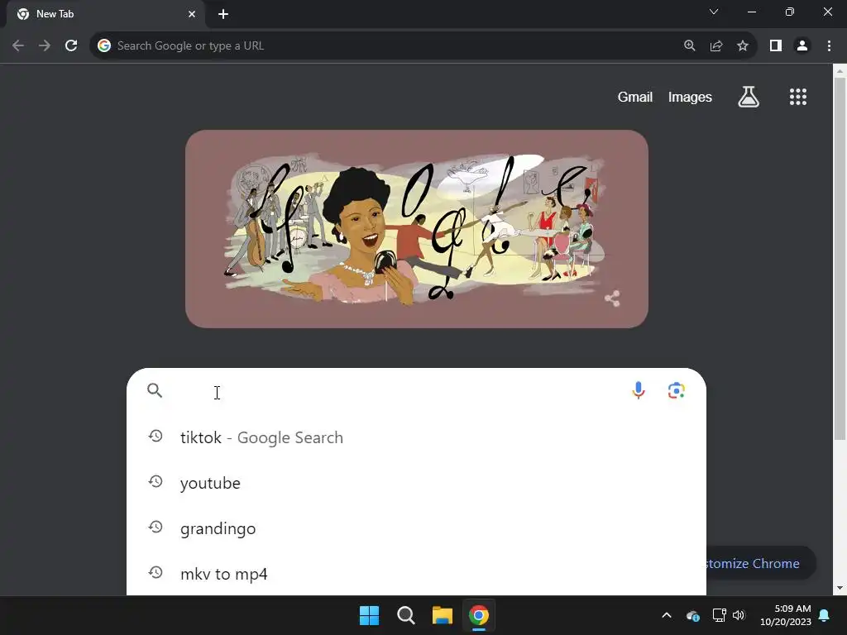Select the mkv to mp4 suggestion
The width and height of the screenshot is (847, 635).
pyautogui.click(x=416, y=573)
